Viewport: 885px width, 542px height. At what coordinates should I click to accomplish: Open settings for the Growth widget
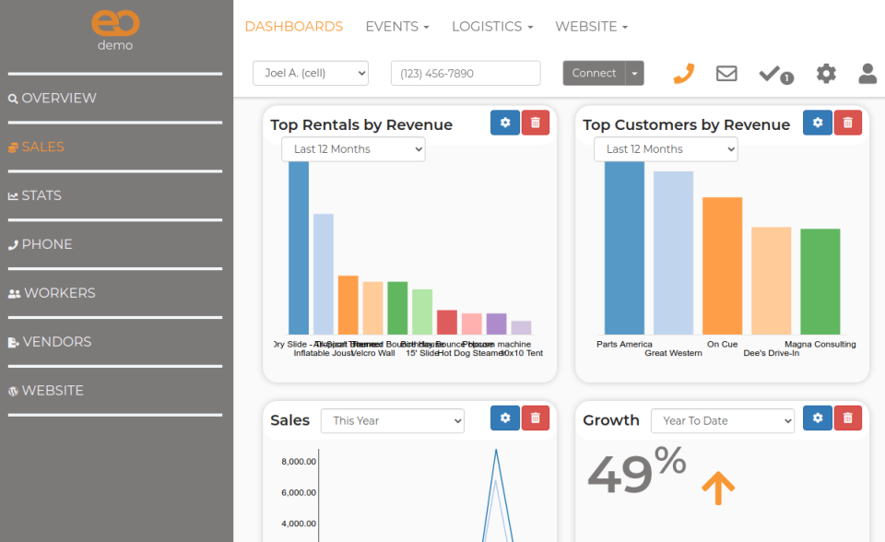[817, 418]
